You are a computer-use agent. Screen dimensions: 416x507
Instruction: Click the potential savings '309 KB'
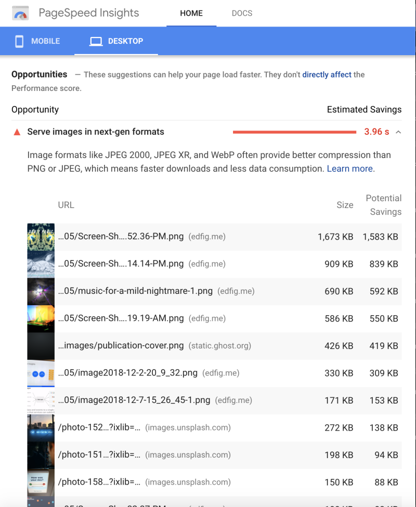pyautogui.click(x=384, y=373)
